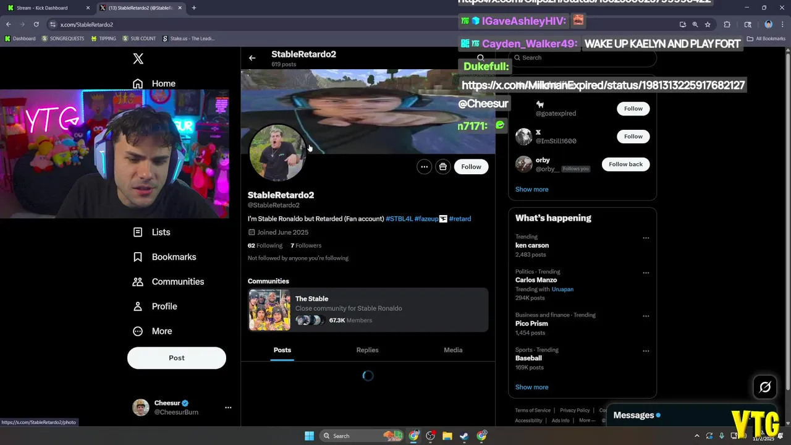791x445 pixels.
Task: Open Profile in the X sidebar
Action: 156,307
